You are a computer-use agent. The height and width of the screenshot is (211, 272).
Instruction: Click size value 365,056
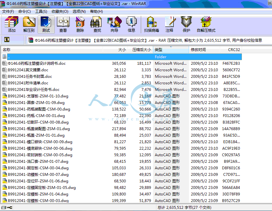click(x=119, y=63)
